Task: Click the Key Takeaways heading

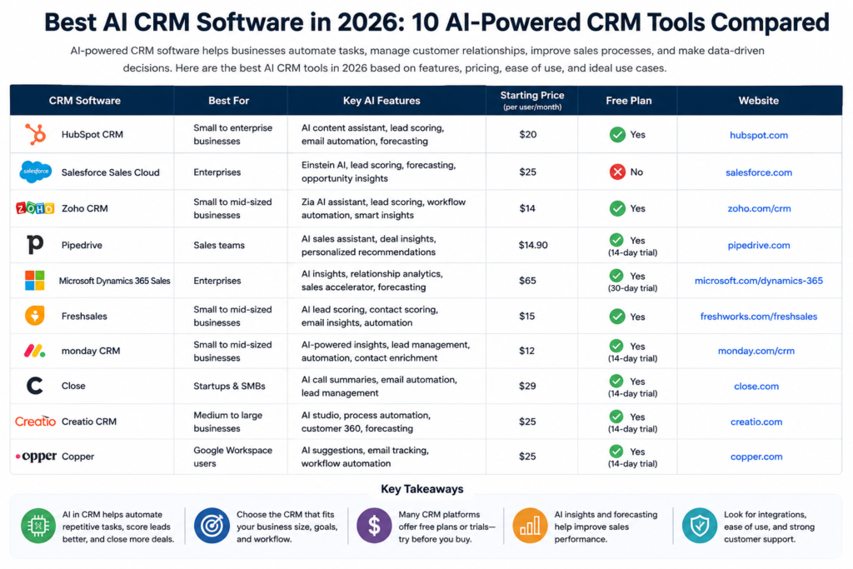Action: click(x=422, y=488)
